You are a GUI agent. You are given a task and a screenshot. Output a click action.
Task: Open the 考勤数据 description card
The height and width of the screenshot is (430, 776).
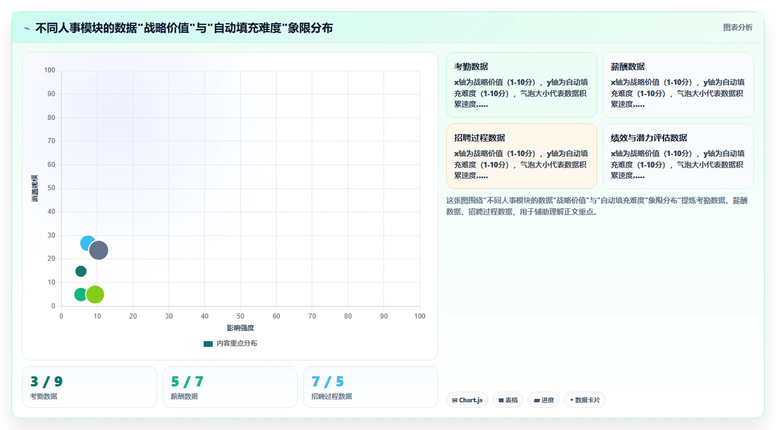pyautogui.click(x=521, y=85)
